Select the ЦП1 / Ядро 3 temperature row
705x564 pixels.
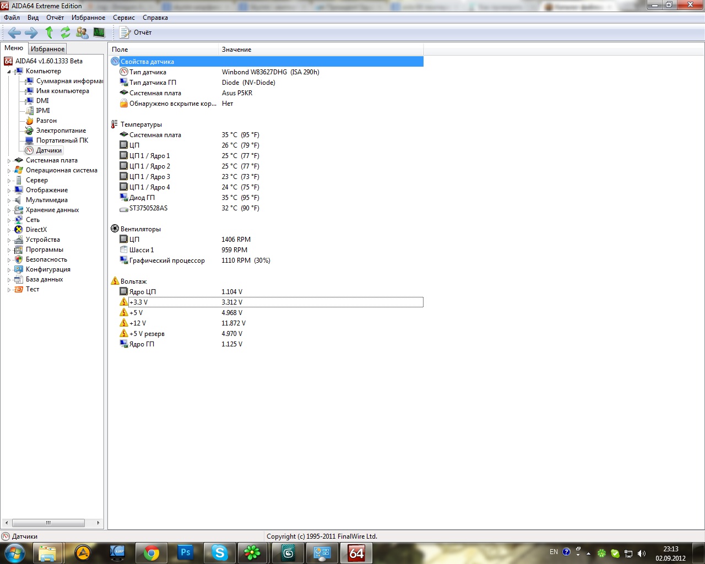point(267,177)
